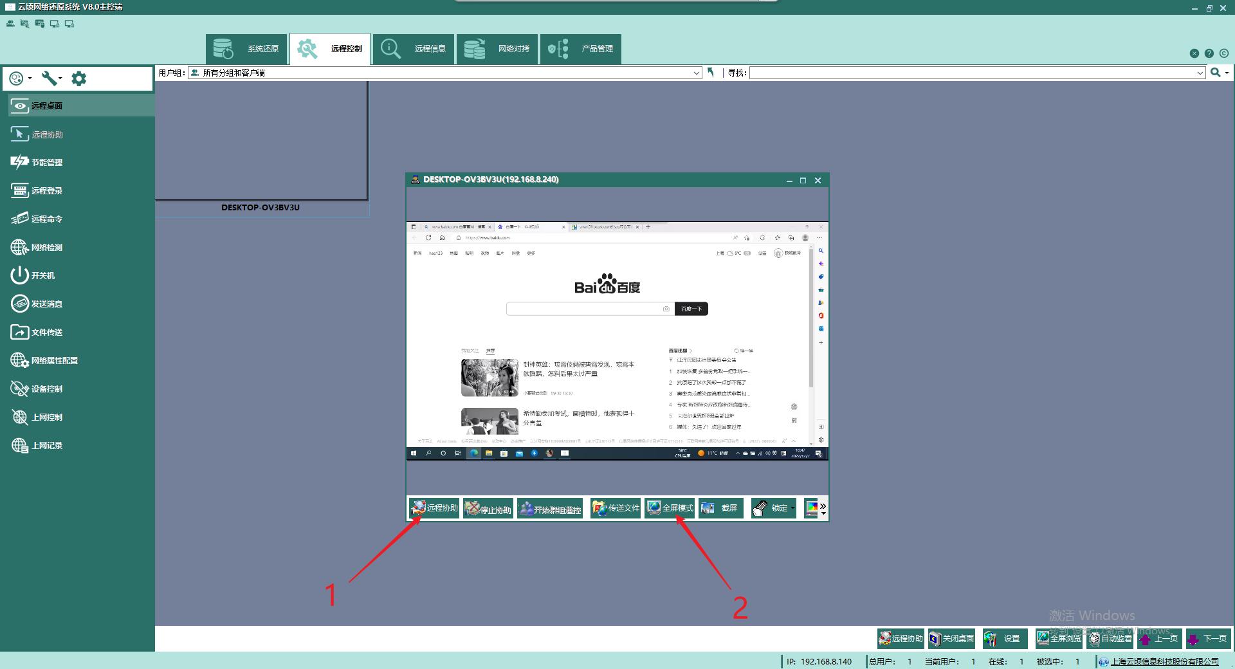Click 全屏浏览 in the bottom toolbar

point(1059,639)
